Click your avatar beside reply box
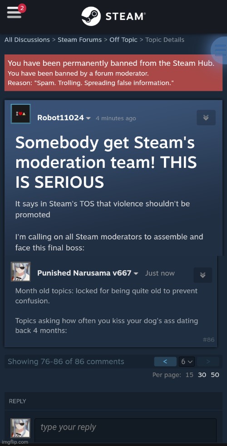 [x=20, y=428]
